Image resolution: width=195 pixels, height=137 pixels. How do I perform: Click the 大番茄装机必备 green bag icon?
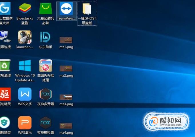(45, 9)
